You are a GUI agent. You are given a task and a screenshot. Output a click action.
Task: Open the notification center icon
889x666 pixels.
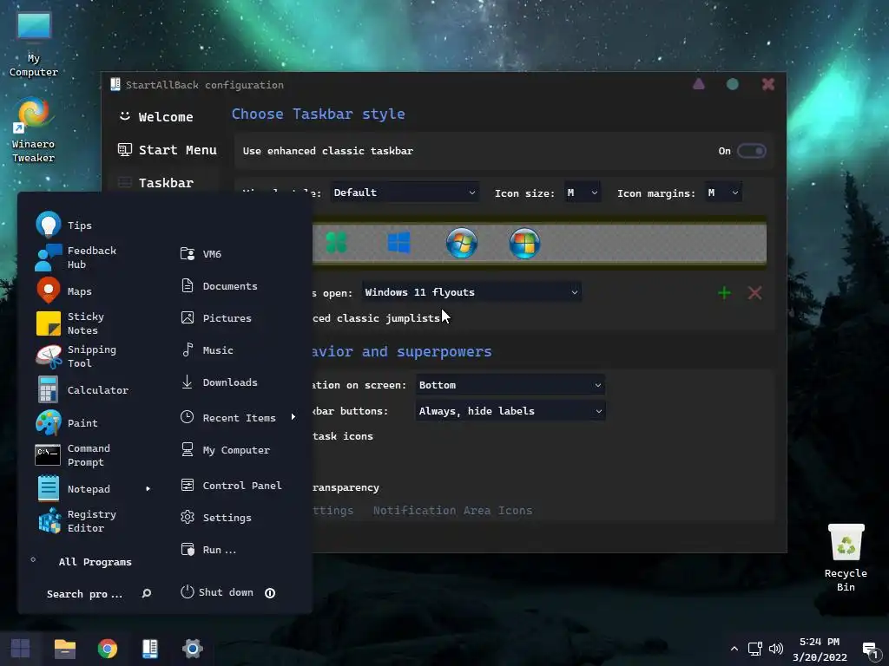click(870, 650)
